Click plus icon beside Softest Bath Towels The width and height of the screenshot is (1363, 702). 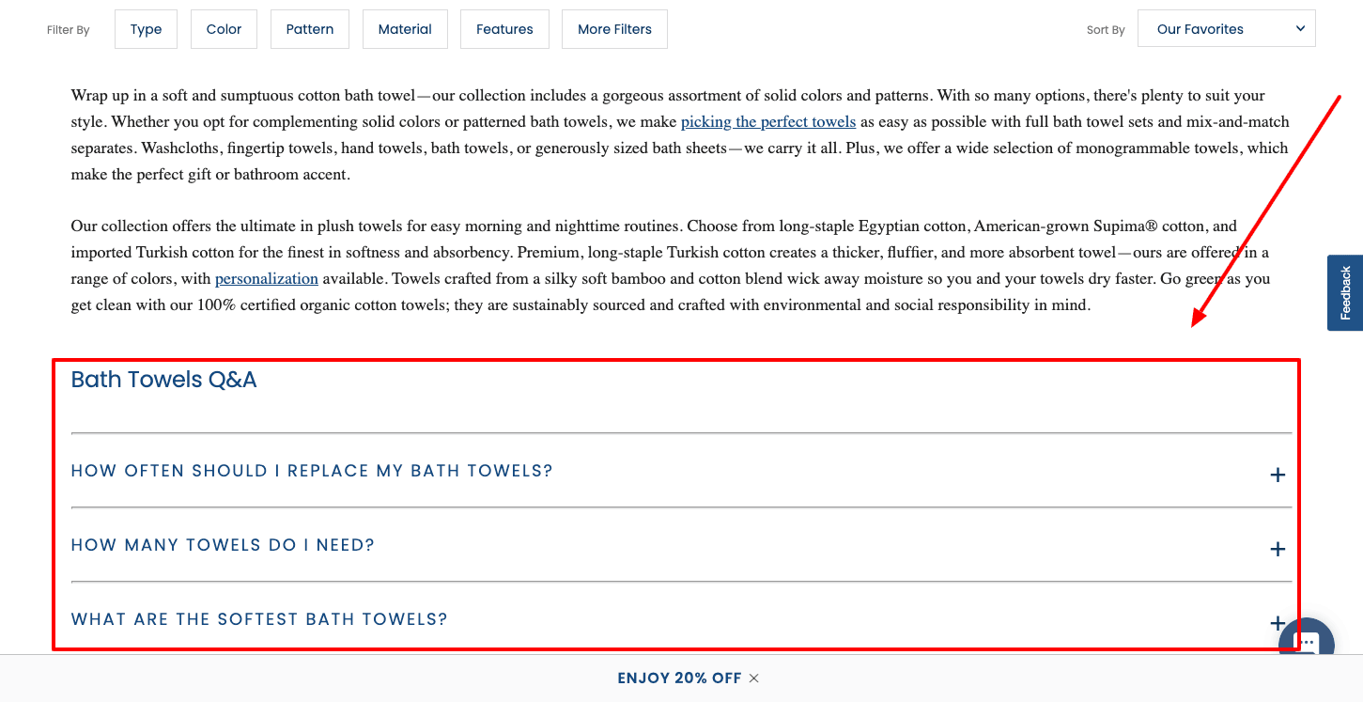click(1278, 623)
